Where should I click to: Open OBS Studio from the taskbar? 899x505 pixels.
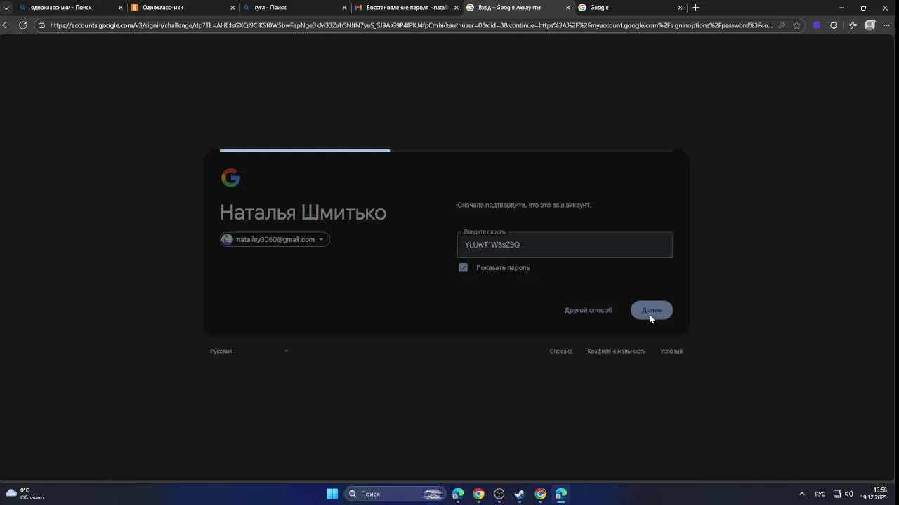pos(499,494)
